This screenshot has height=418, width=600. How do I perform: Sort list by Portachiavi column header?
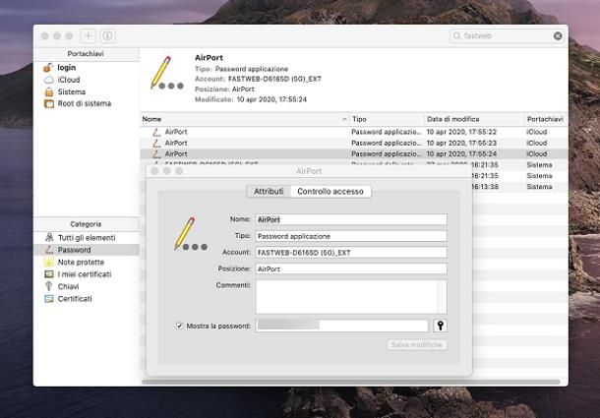[x=545, y=119]
